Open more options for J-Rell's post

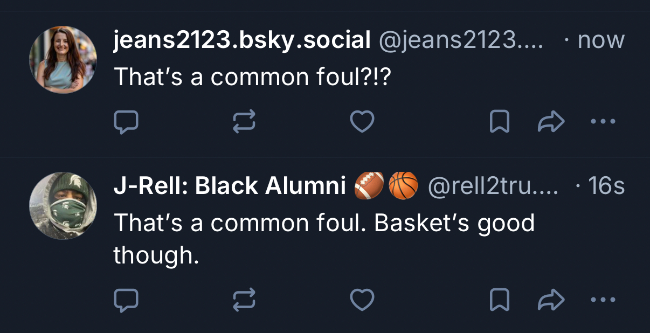pyautogui.click(x=603, y=300)
